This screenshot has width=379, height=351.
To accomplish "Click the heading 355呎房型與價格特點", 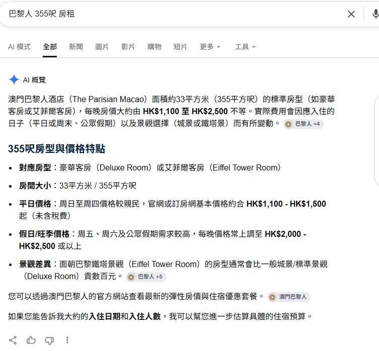I will (x=57, y=149).
